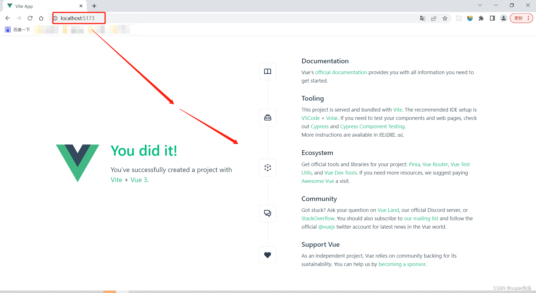This screenshot has height=293, width=536.
Task: Open the browser three-dot menu
Action: click(528, 18)
